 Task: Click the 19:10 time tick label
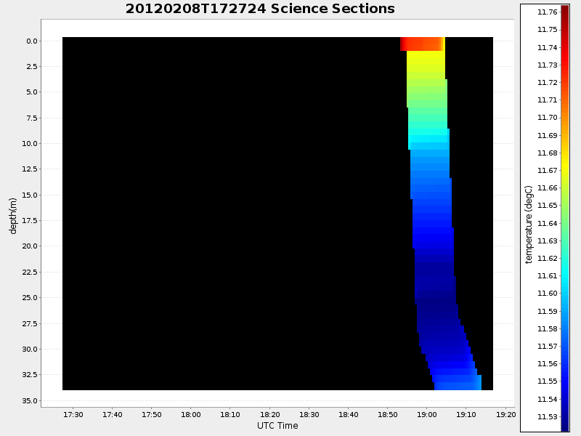466,414
